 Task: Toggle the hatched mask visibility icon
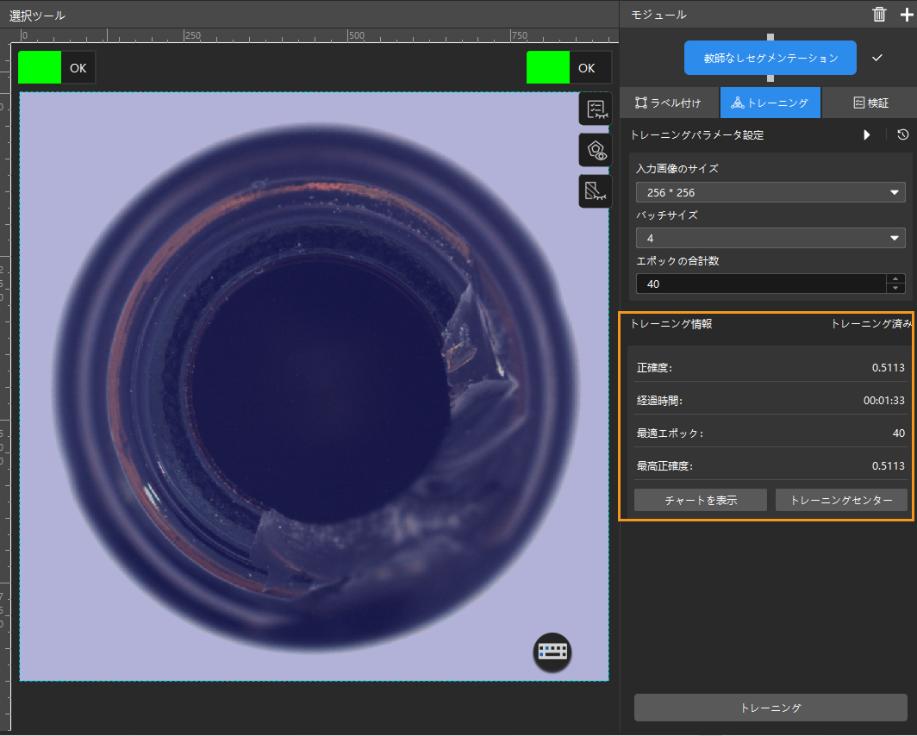click(x=596, y=191)
